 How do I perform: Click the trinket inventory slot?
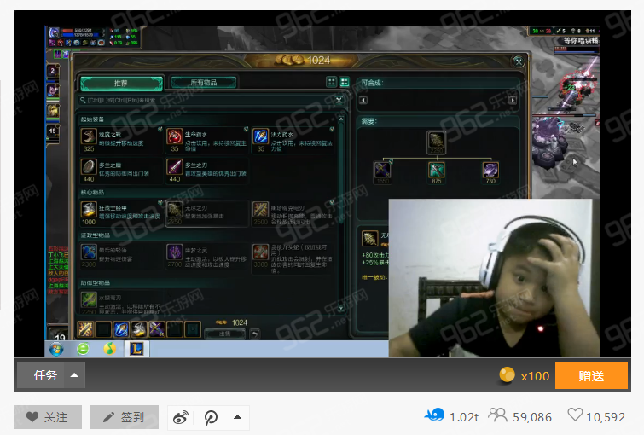(193, 329)
